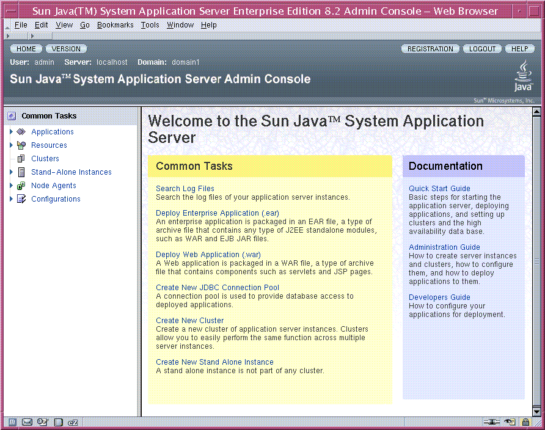Open the ChatZilla icon in status bar
545x430 pixels.
click(73, 423)
